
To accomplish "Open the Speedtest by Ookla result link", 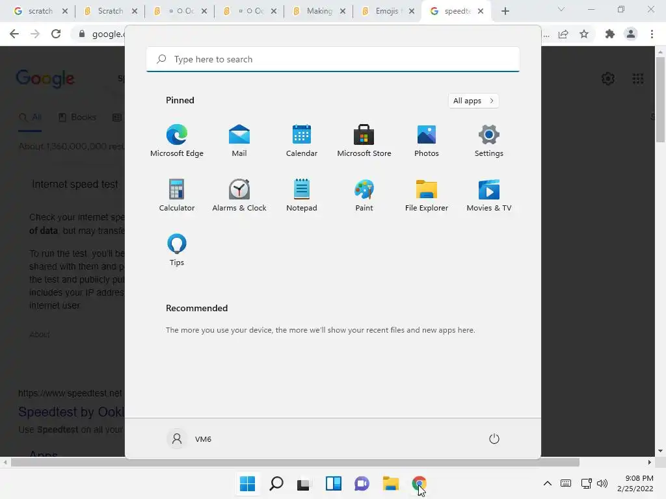I will click(x=71, y=411).
